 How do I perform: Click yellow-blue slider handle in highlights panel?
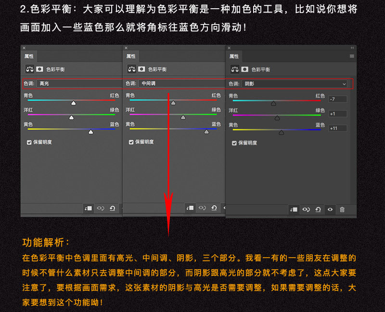(x=90, y=132)
